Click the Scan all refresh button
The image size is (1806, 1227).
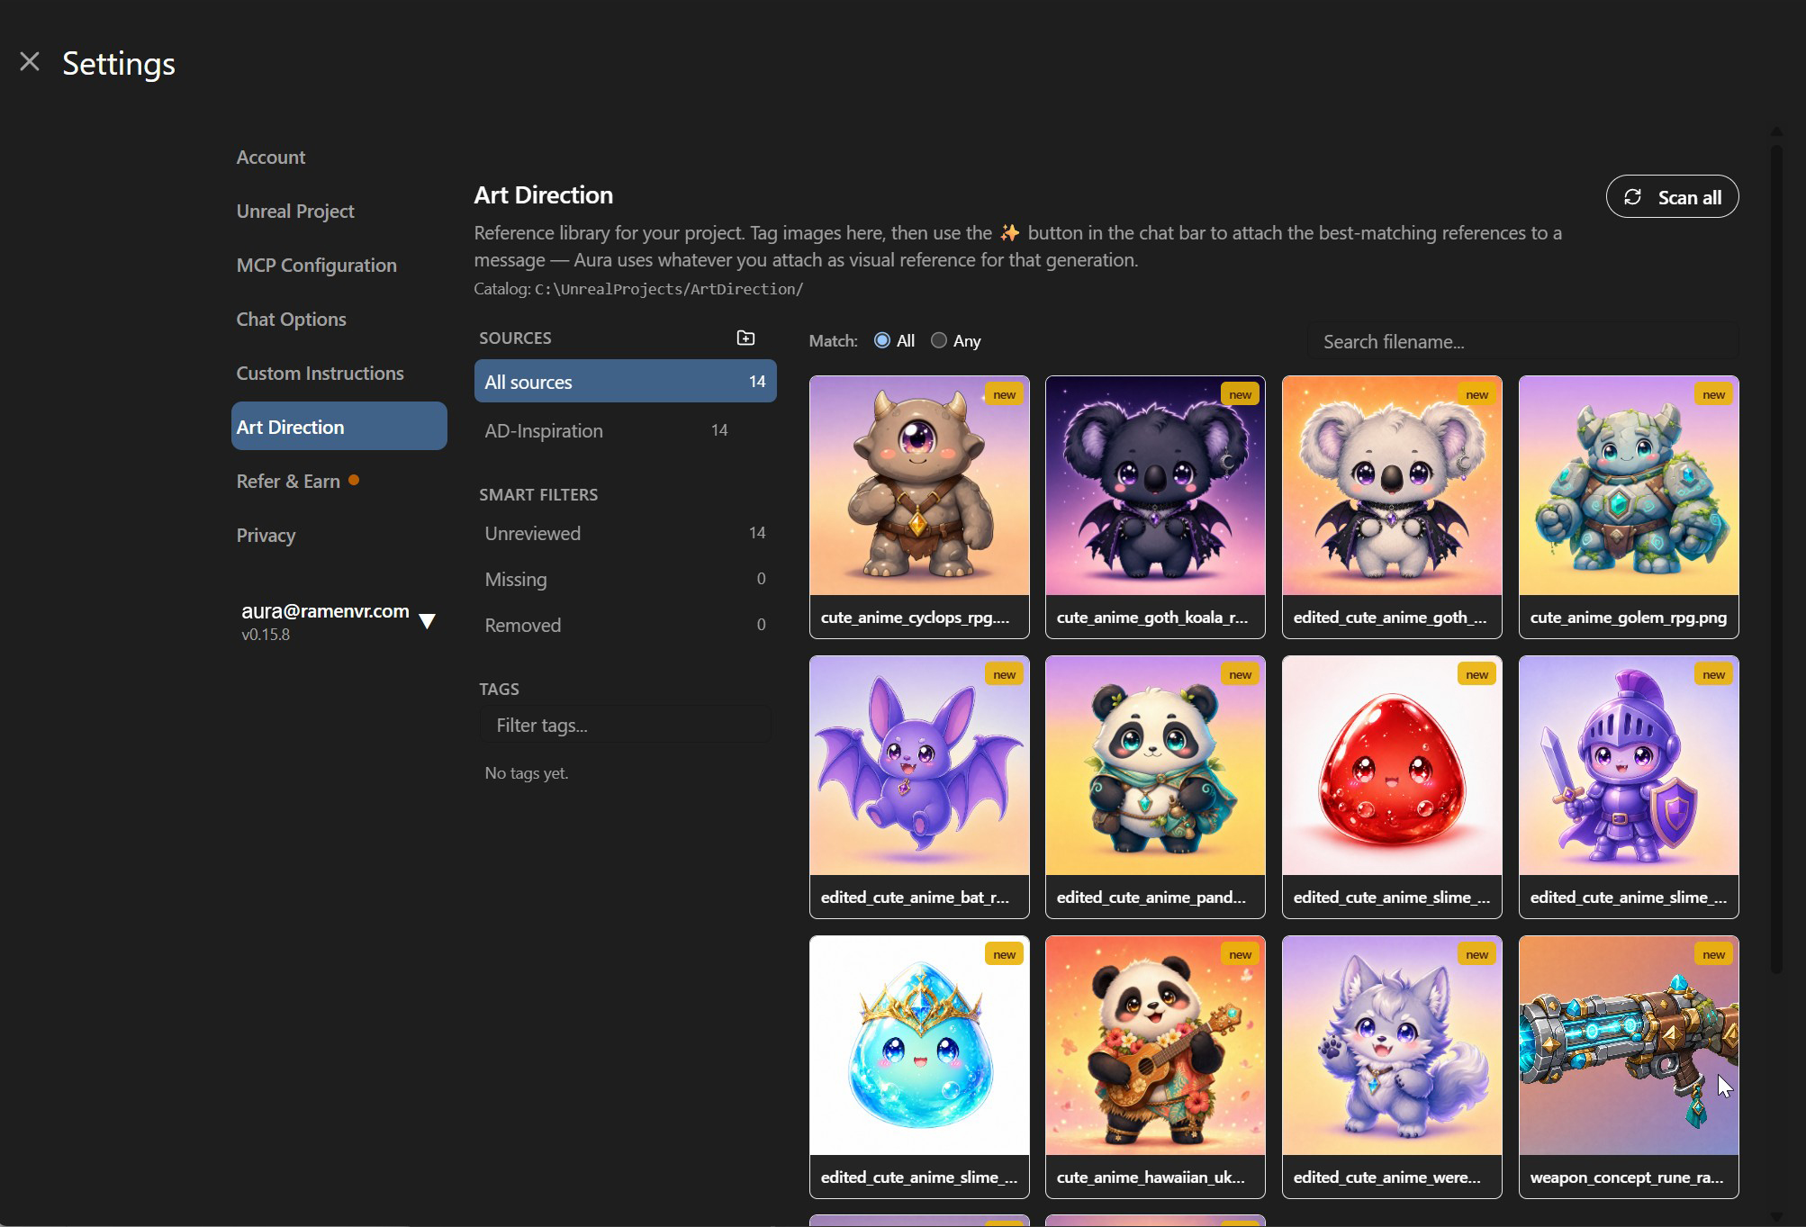click(x=1672, y=197)
